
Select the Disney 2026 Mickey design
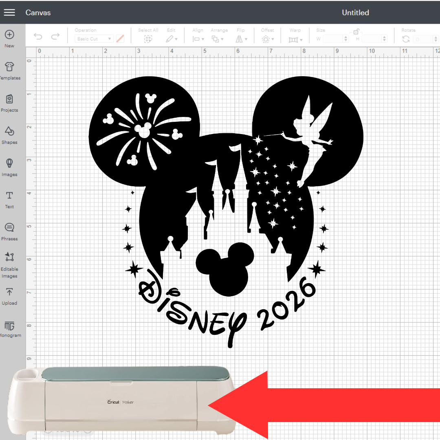226,212
